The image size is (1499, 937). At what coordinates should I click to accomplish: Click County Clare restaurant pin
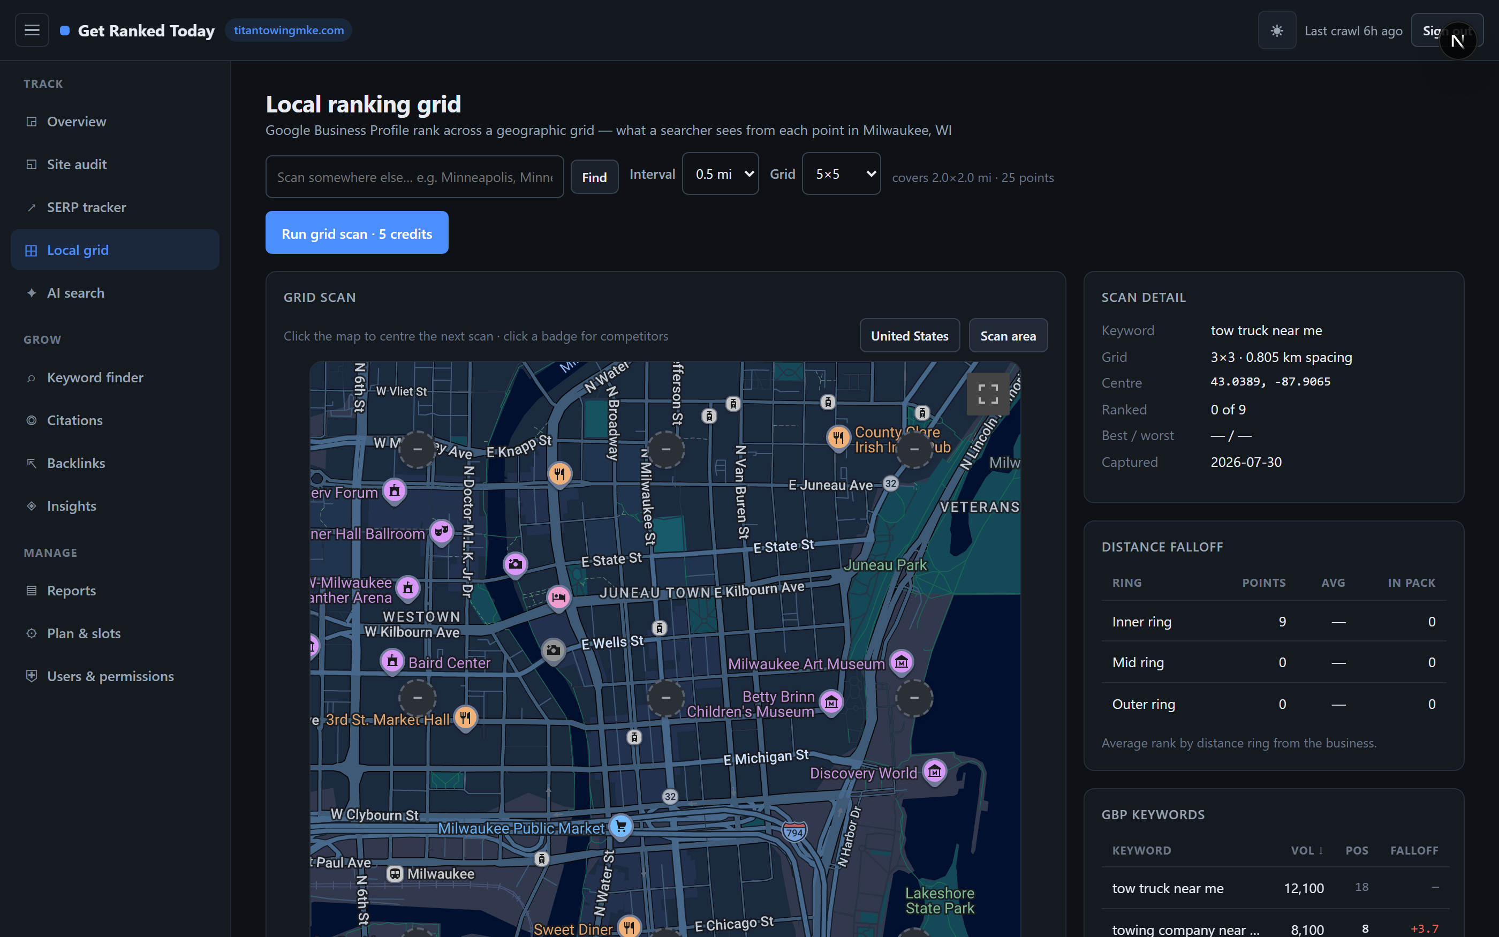pyautogui.click(x=838, y=438)
